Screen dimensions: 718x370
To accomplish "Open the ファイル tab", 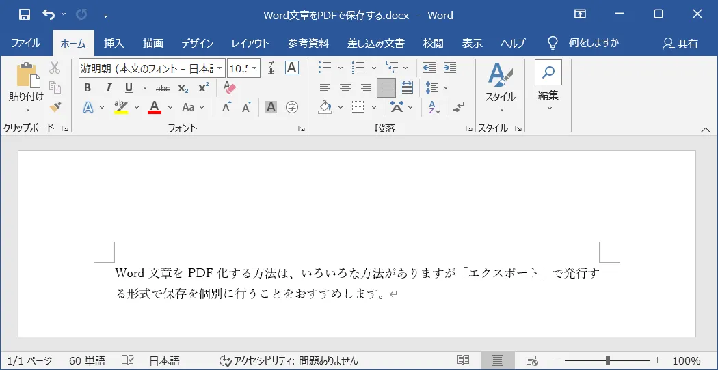I will click(x=26, y=44).
